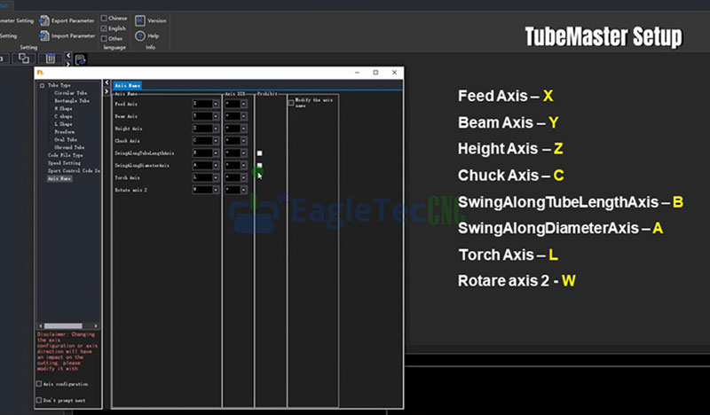Select Freeform in the tree
The image size is (710, 415).
pyautogui.click(x=64, y=132)
